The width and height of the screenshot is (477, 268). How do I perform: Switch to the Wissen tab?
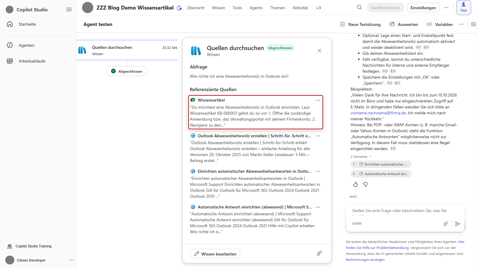pyautogui.click(x=219, y=8)
